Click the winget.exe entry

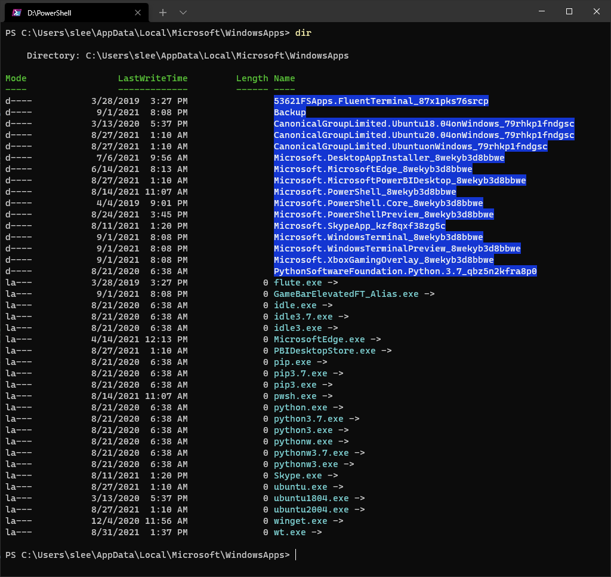(301, 520)
